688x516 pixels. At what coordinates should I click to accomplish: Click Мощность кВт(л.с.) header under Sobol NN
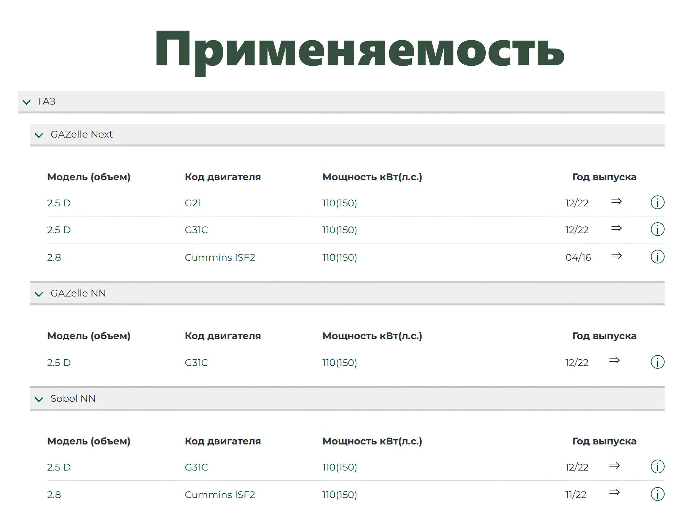pyautogui.click(x=372, y=441)
